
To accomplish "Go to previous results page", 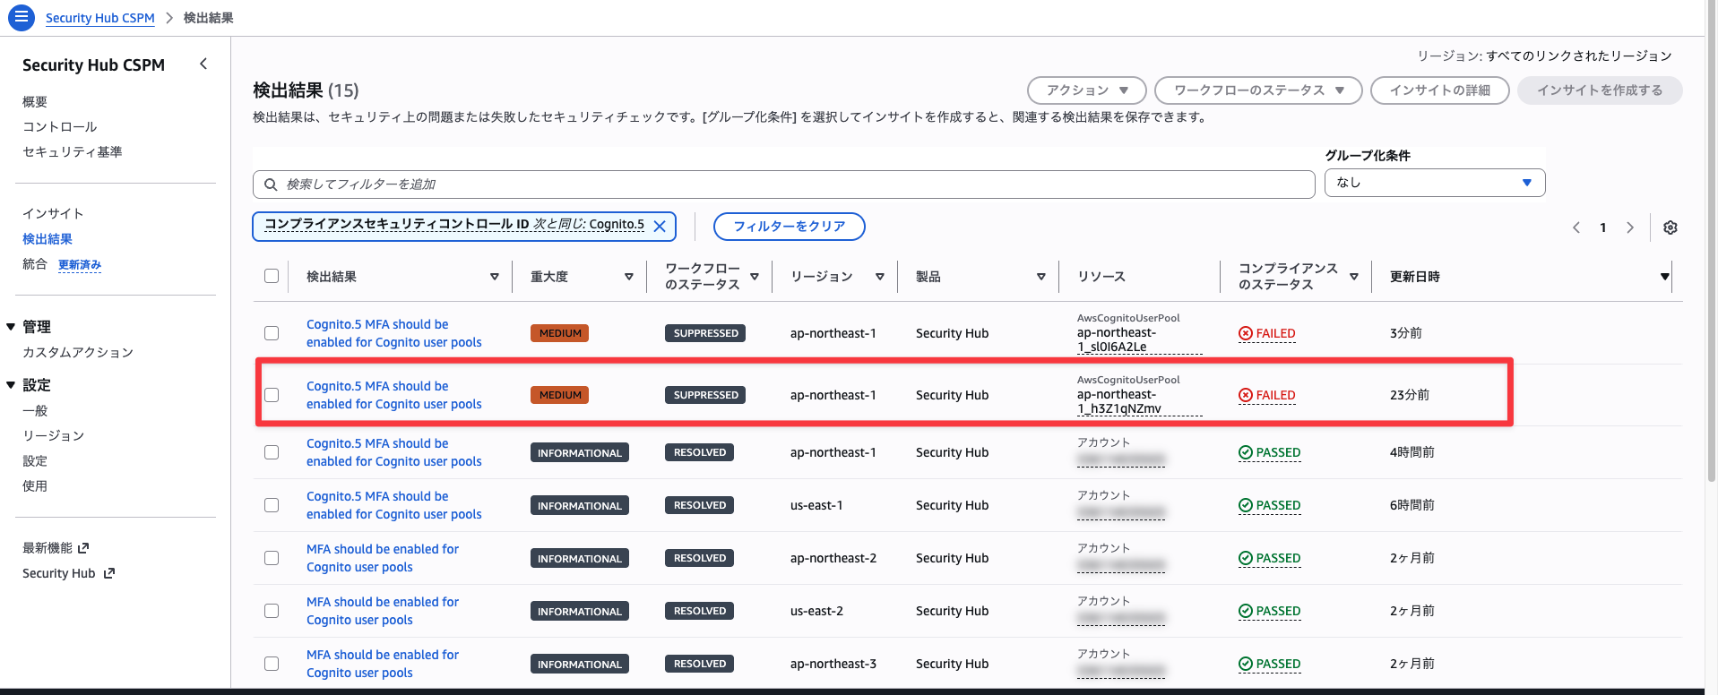I will (x=1576, y=227).
